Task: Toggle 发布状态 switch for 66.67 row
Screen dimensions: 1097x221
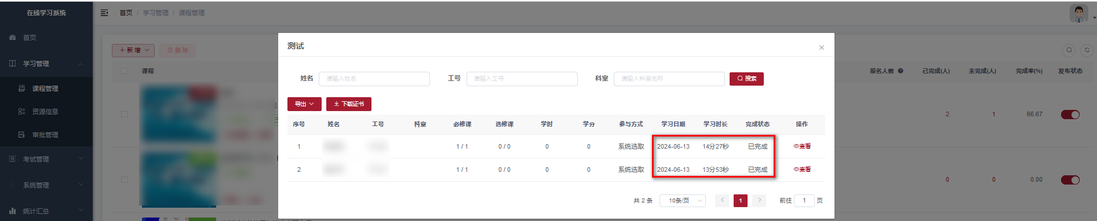Action: pos(1070,115)
